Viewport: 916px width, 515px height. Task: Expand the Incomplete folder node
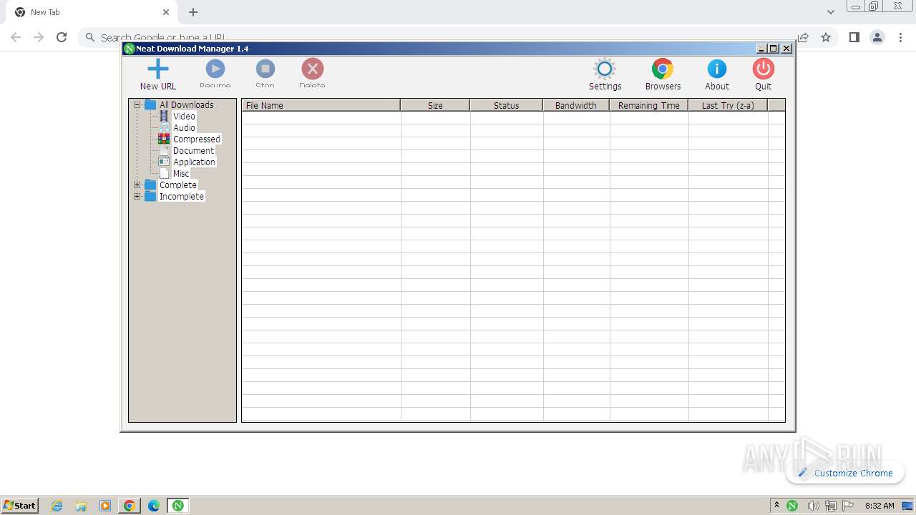(x=137, y=196)
